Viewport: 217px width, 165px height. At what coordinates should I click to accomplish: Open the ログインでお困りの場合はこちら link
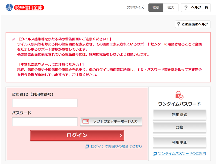coord(116,146)
